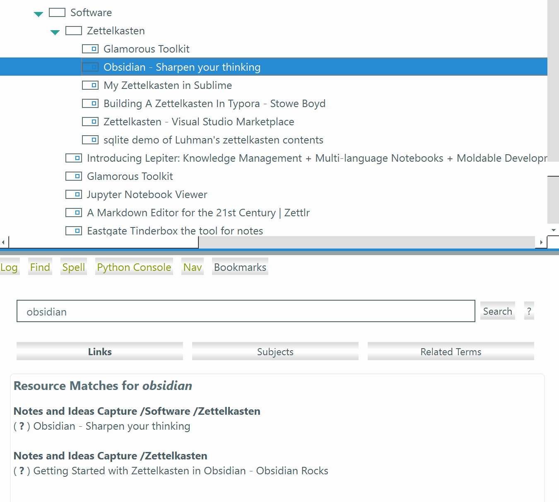559x502 pixels.
Task: Select Introducing Lepiter headline
Action: pos(317,158)
